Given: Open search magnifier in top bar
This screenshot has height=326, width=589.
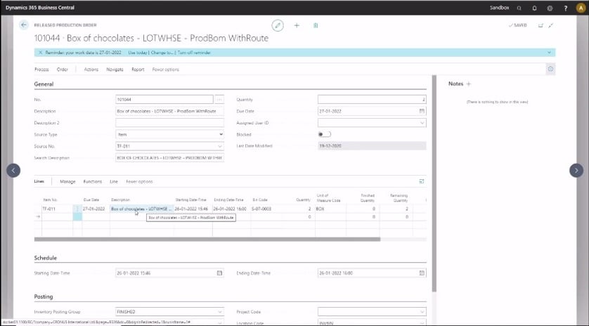Looking at the screenshot, I should click(x=519, y=8).
